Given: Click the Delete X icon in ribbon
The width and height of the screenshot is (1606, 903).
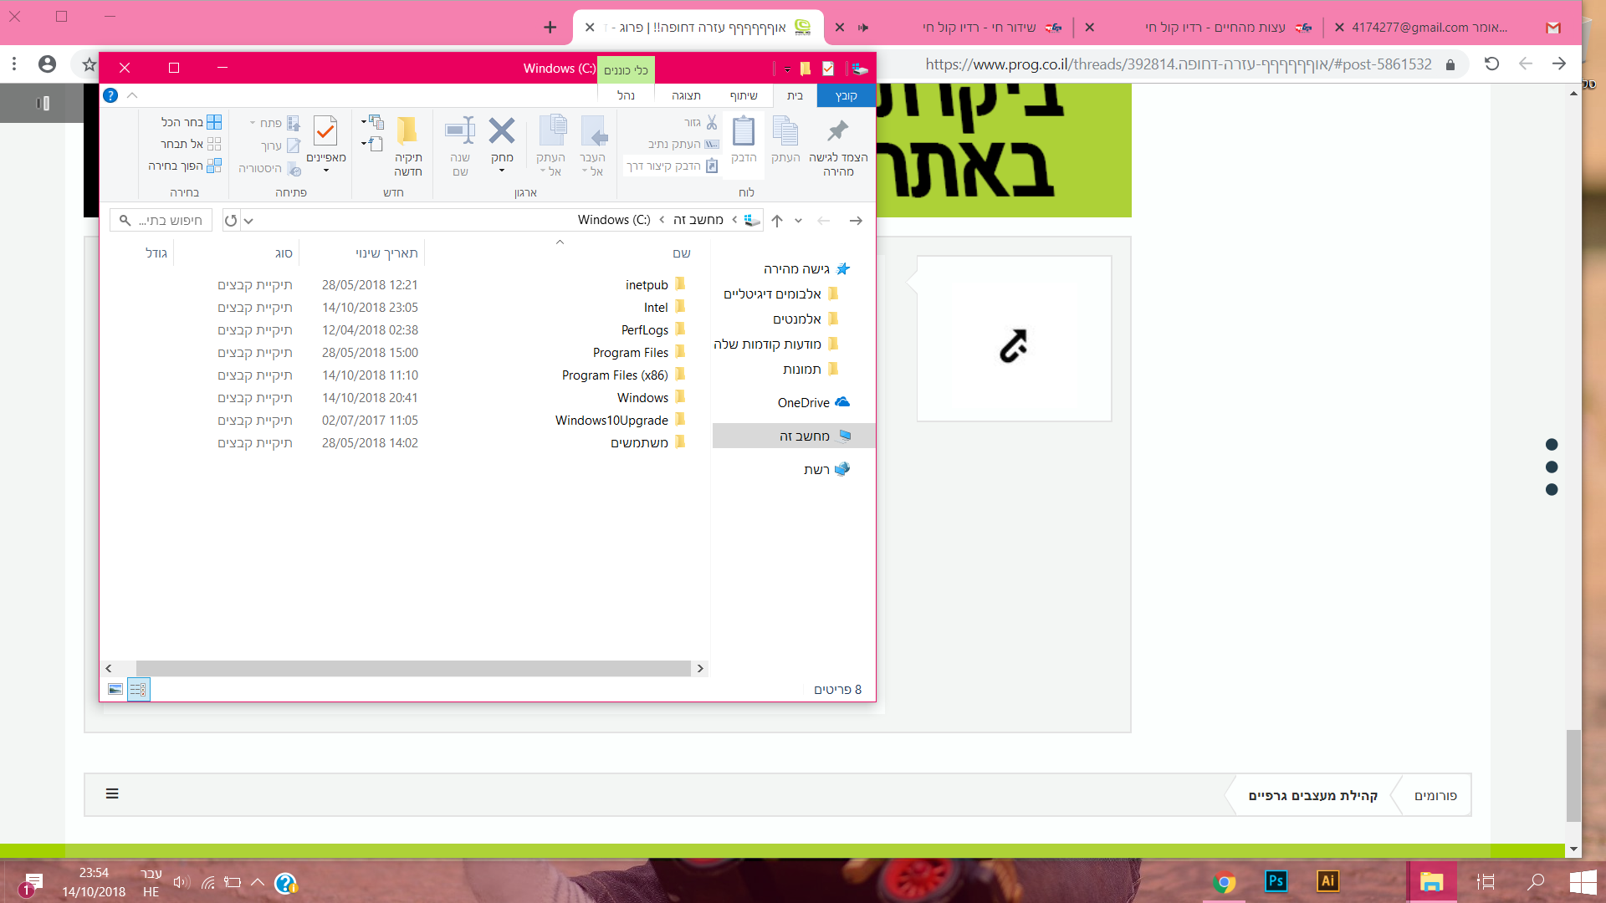Looking at the screenshot, I should (x=502, y=132).
